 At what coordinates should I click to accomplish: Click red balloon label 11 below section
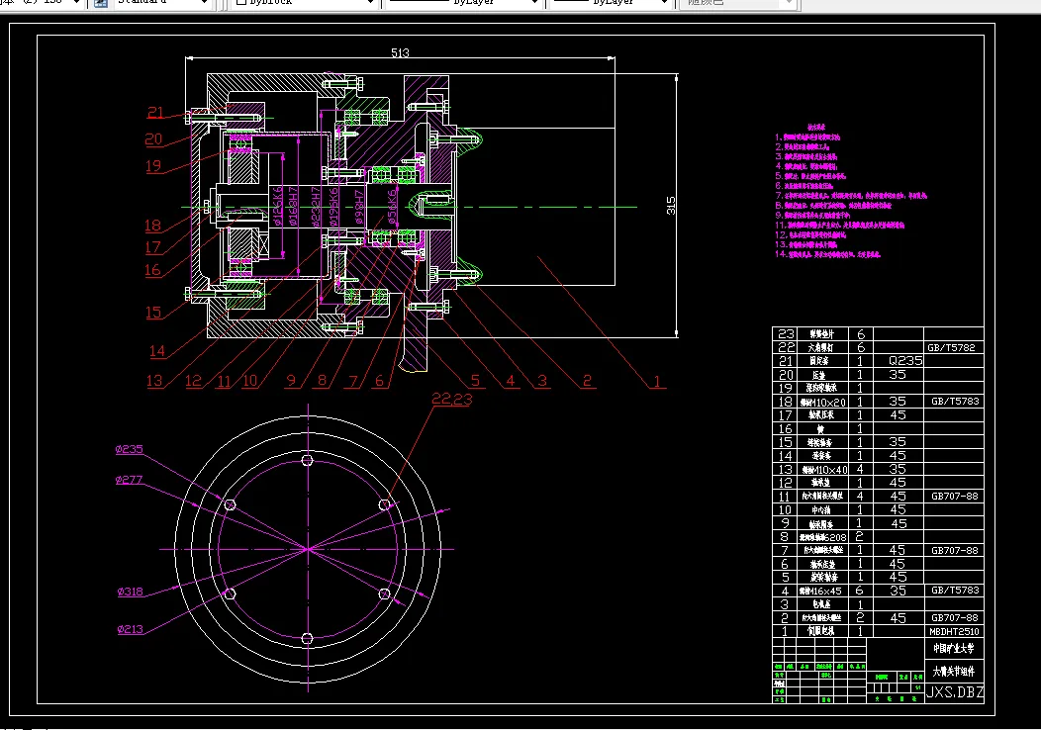[224, 381]
